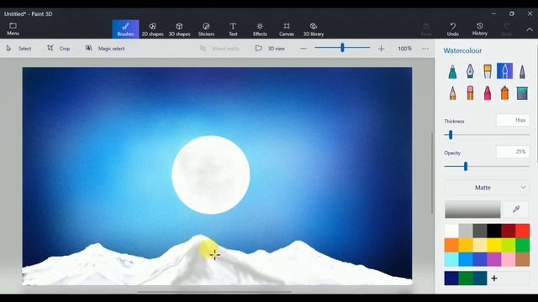Pick the white colour swatch
This screenshot has width=538, height=302.
coord(451,231)
